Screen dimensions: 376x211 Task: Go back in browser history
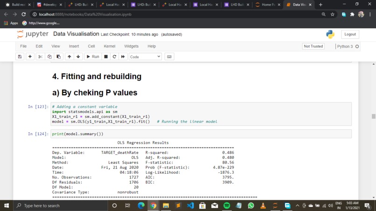[6, 14]
